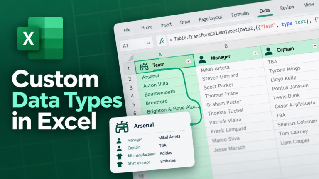Click the Brighton & Hove Albi... cell
Image resolution: width=319 pixels, height=179 pixels.
pos(172,109)
